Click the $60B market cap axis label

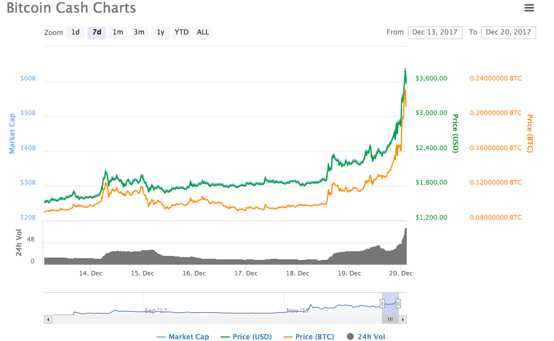[x=28, y=78]
